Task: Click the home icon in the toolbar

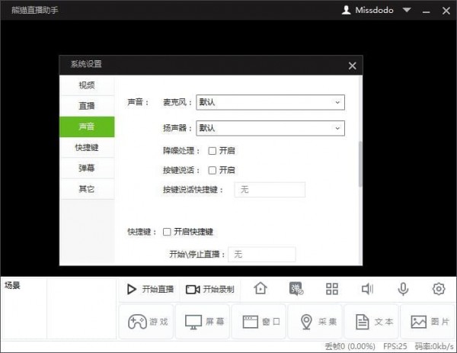Action: coord(260,289)
